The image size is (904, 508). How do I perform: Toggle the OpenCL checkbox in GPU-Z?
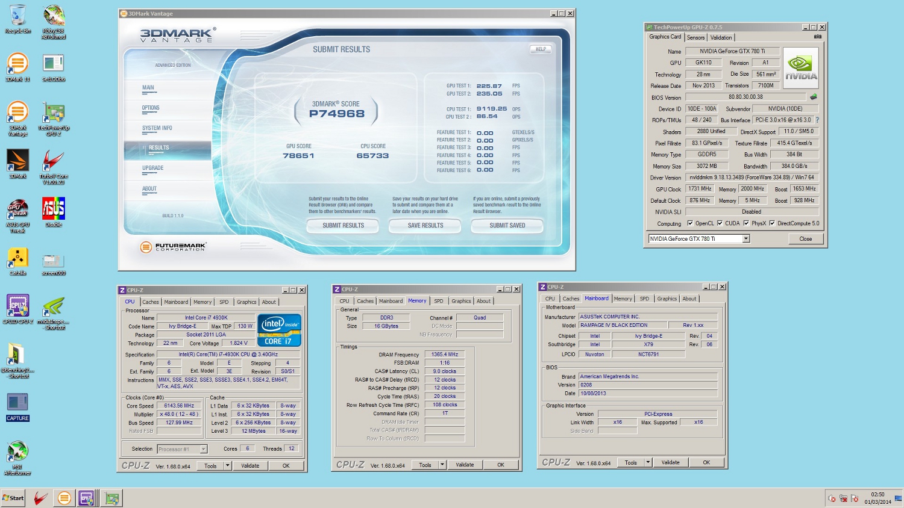tap(690, 223)
